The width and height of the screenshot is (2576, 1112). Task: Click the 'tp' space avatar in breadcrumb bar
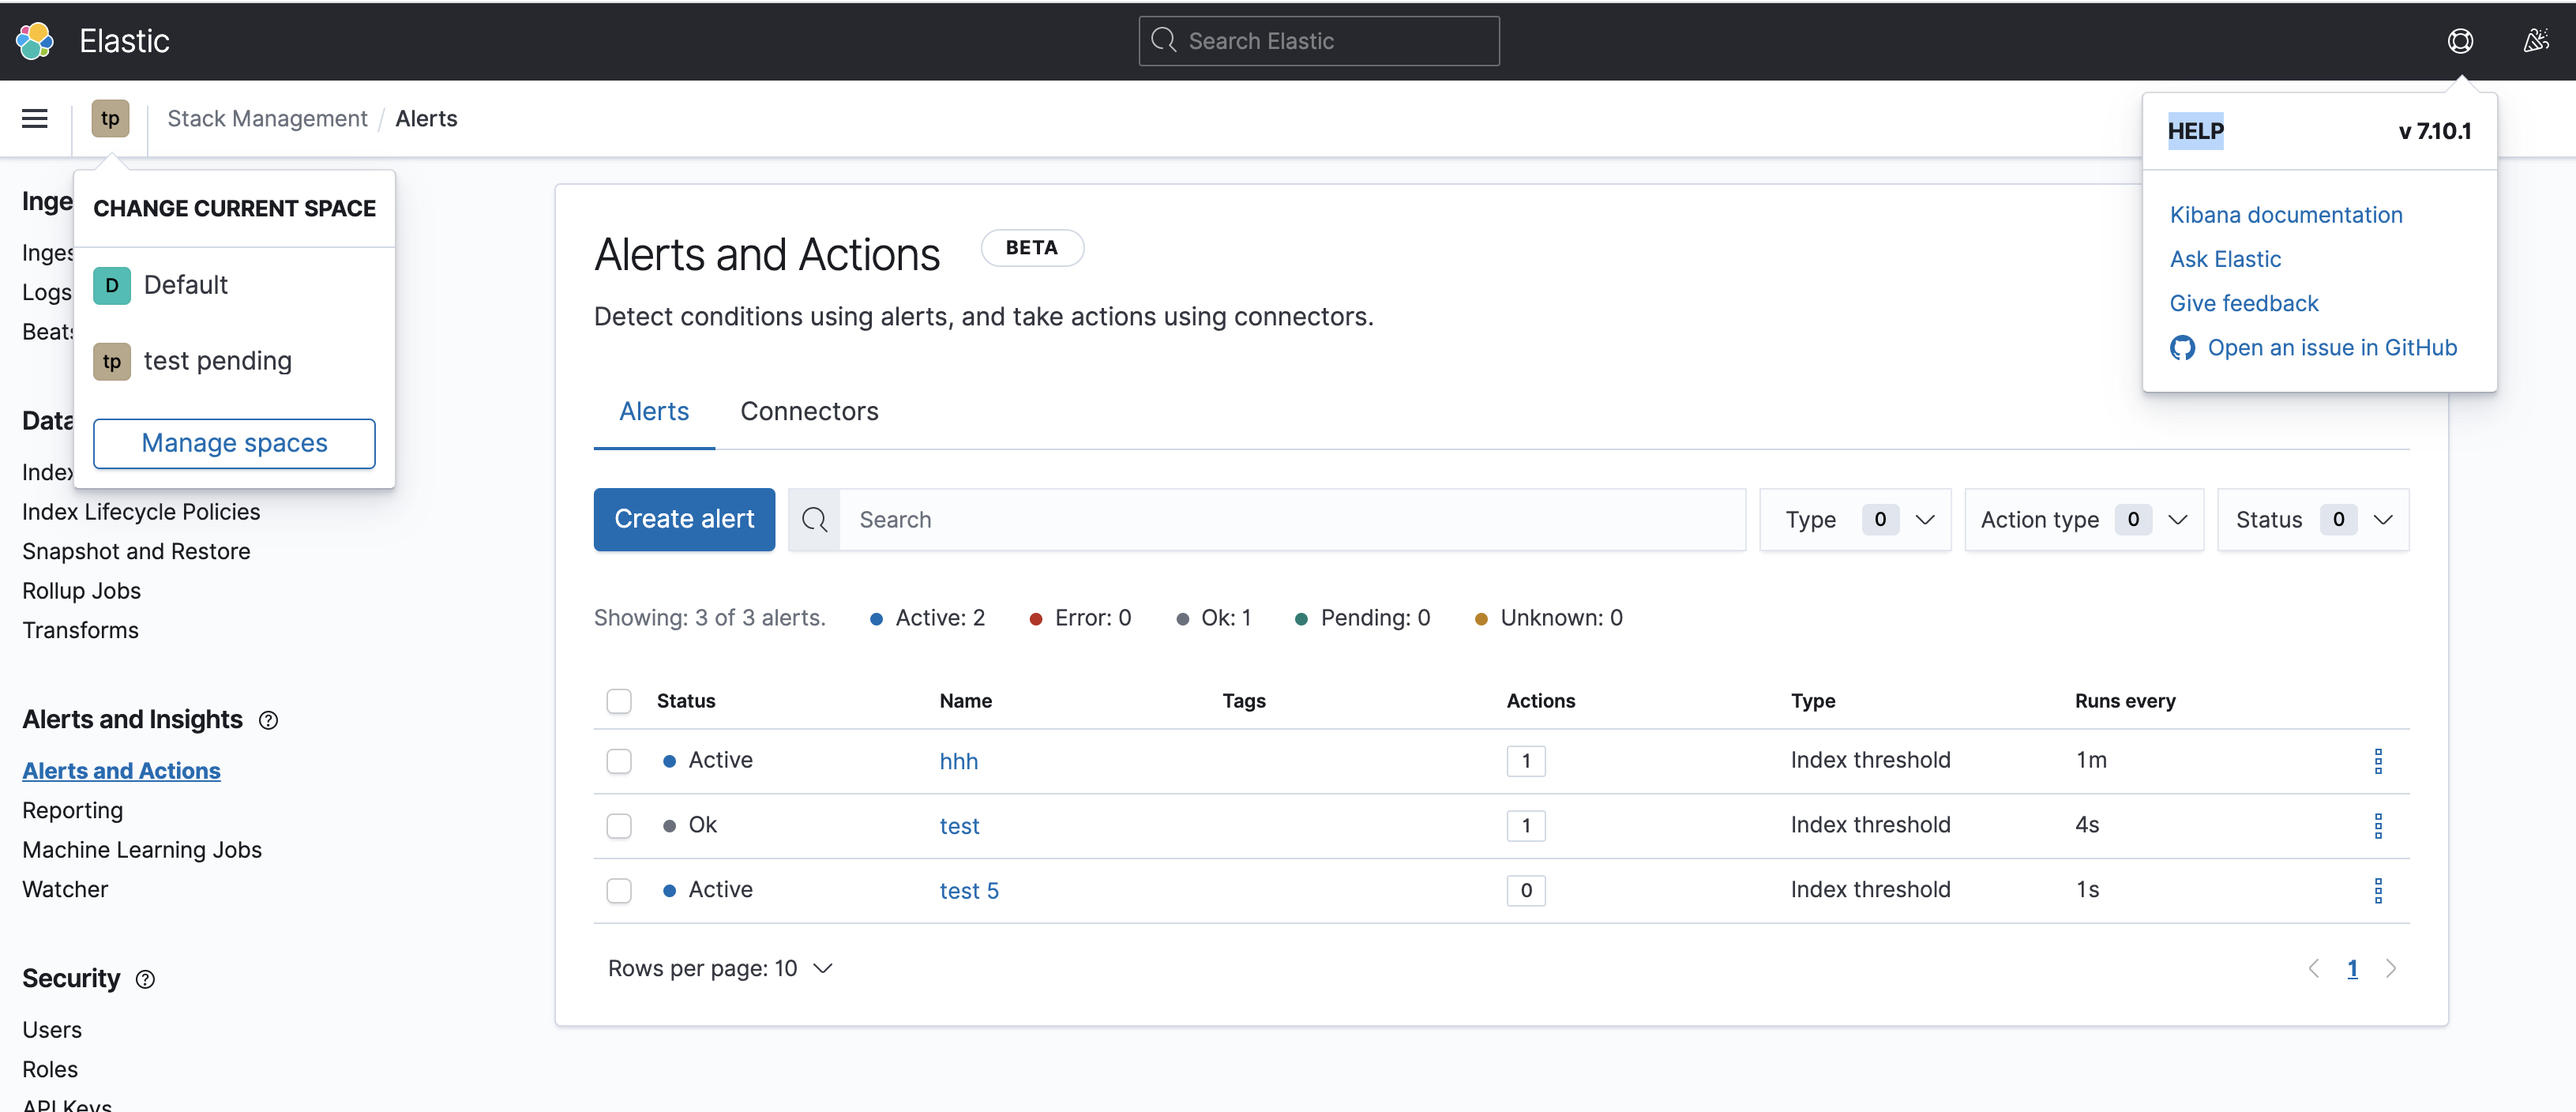[110, 118]
